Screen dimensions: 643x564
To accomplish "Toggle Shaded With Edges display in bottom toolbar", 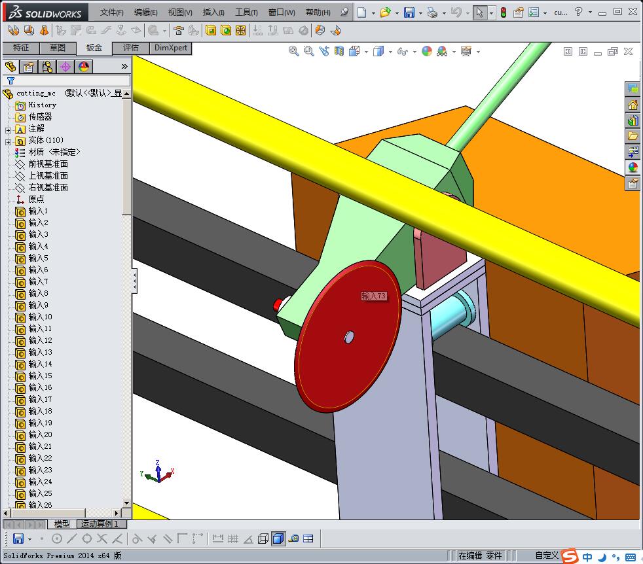I will [x=278, y=538].
